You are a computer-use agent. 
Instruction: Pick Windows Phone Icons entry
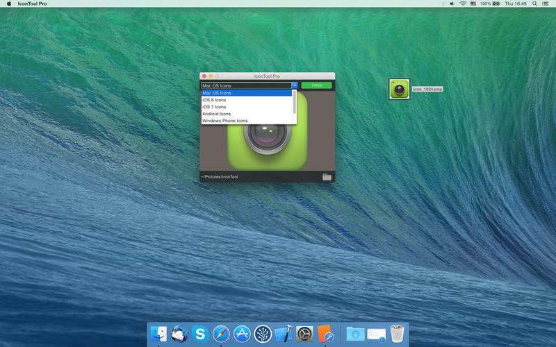coord(247,121)
